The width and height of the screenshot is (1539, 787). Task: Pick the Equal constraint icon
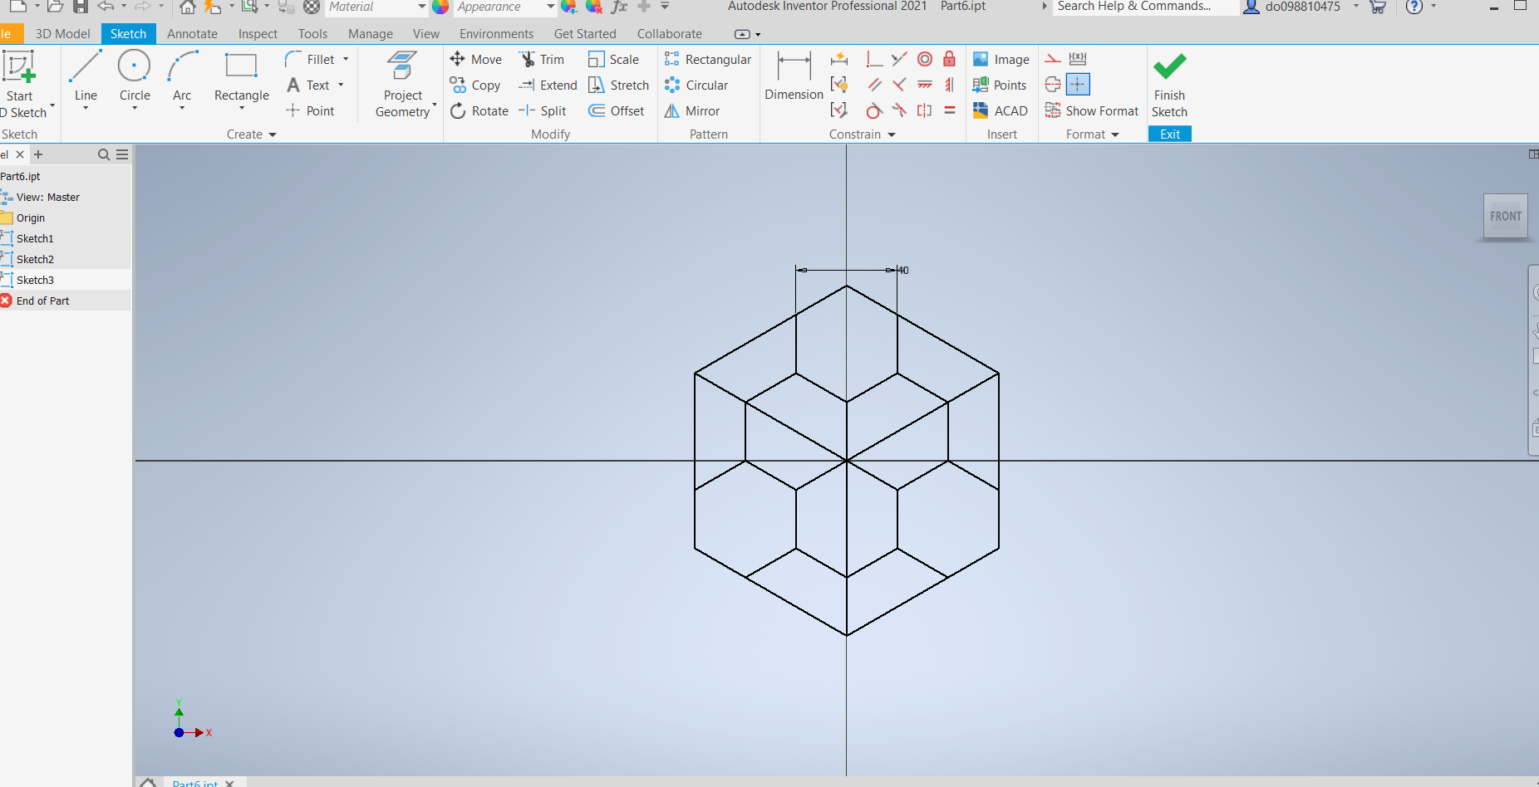[x=949, y=110]
